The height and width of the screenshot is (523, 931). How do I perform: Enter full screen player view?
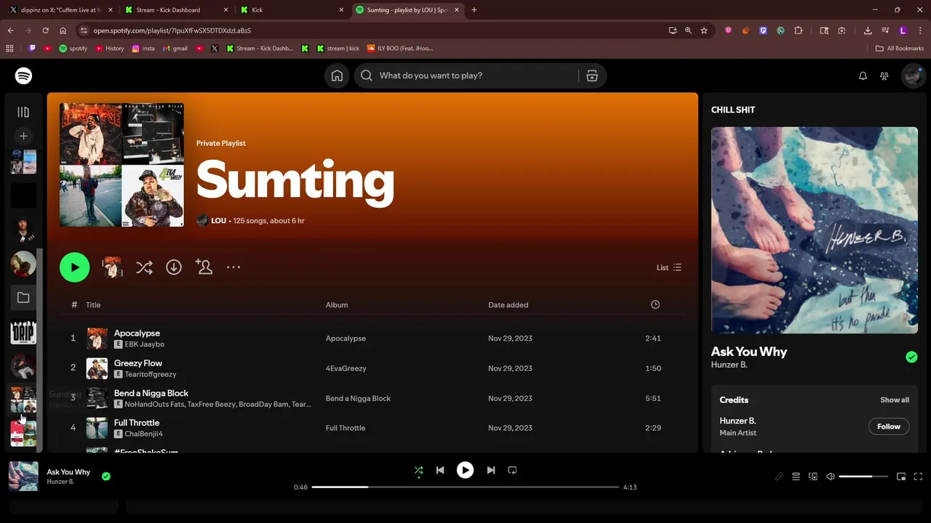coord(918,477)
